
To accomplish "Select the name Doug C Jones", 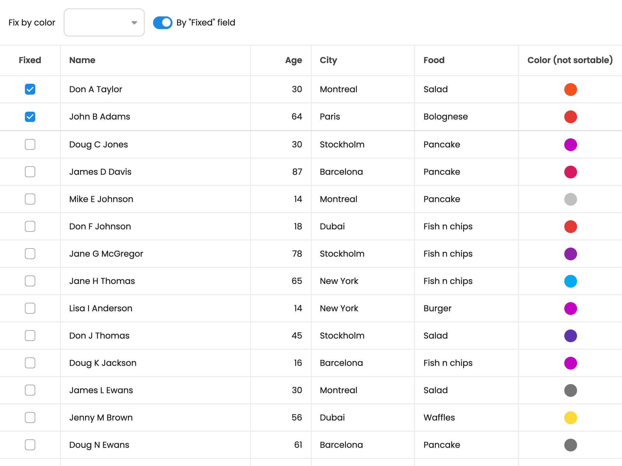I will (x=98, y=145).
